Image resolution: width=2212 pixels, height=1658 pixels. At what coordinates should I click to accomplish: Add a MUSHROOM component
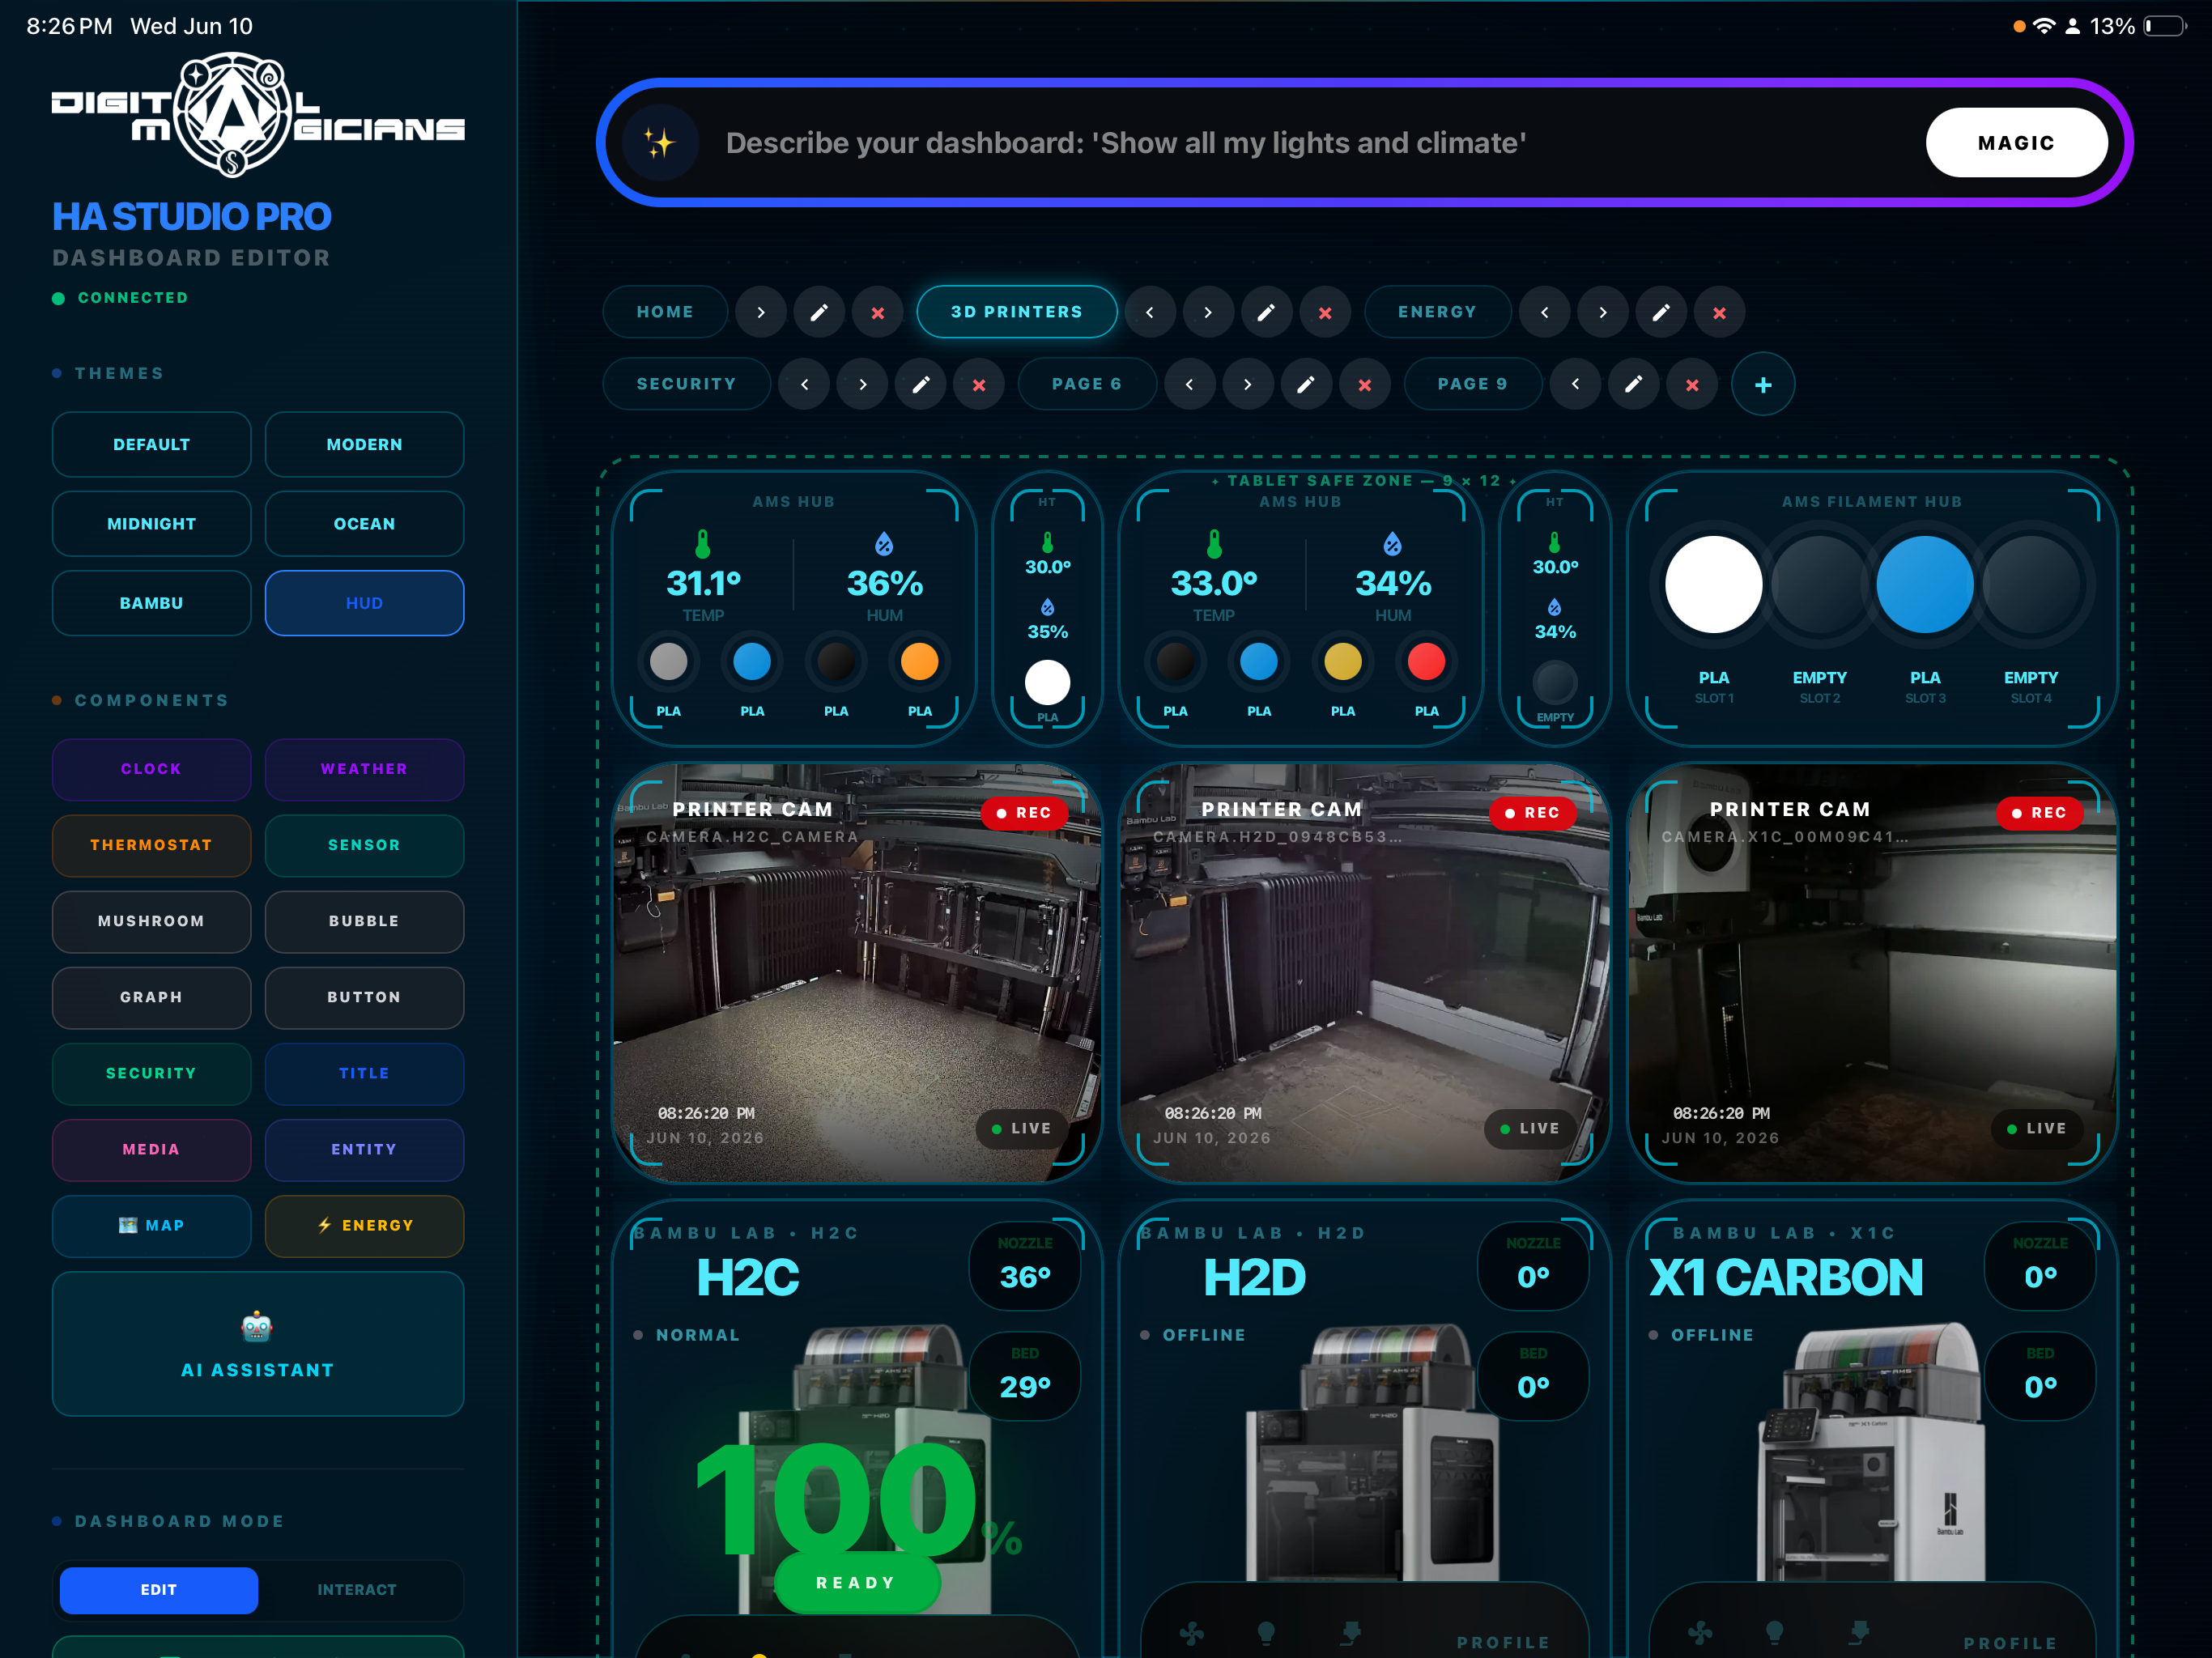pyautogui.click(x=152, y=922)
